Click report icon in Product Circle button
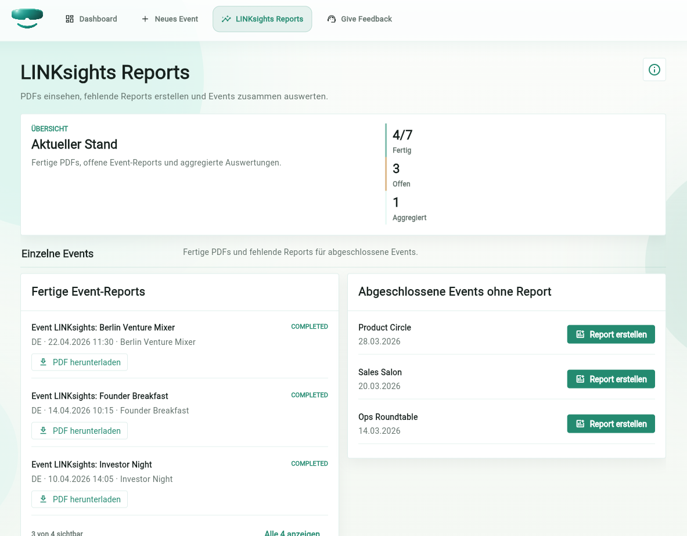The height and width of the screenshot is (536, 687). [x=580, y=334]
